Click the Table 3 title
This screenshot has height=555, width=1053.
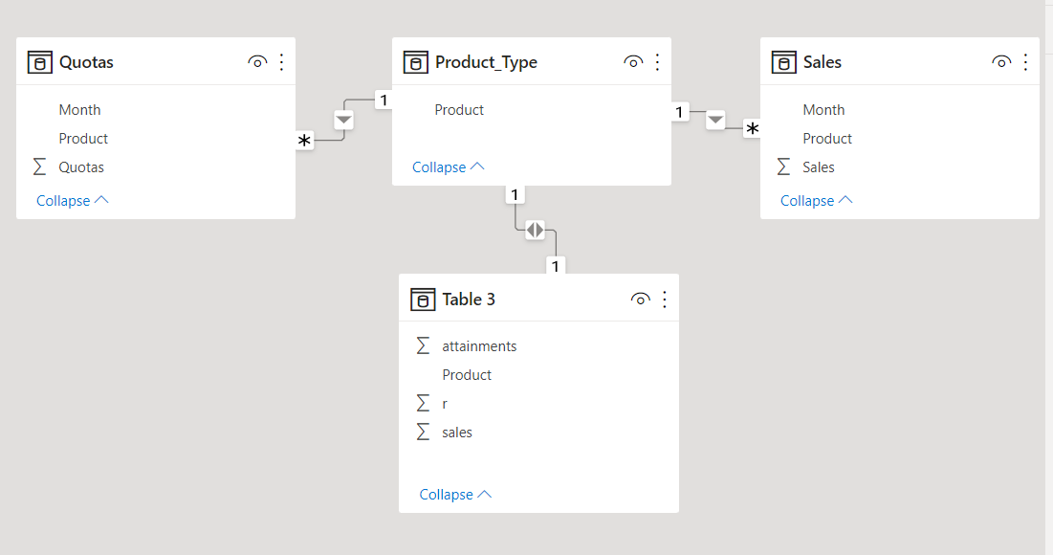click(x=469, y=299)
